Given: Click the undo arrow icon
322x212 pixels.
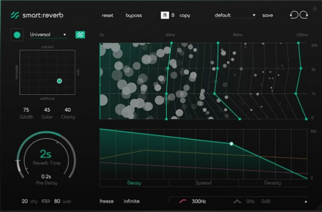Looking at the screenshot, I should click(x=294, y=15).
